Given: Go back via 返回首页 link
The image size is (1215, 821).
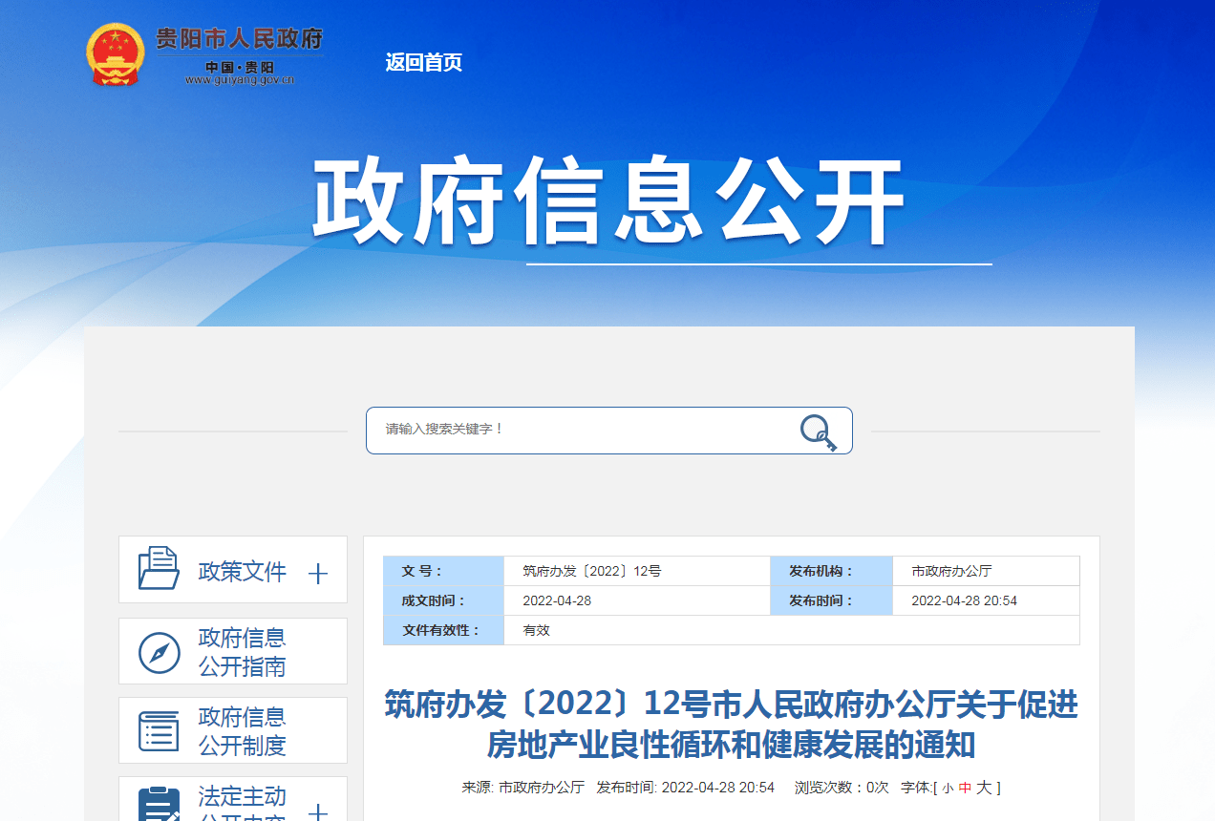Looking at the screenshot, I should coord(423,62).
